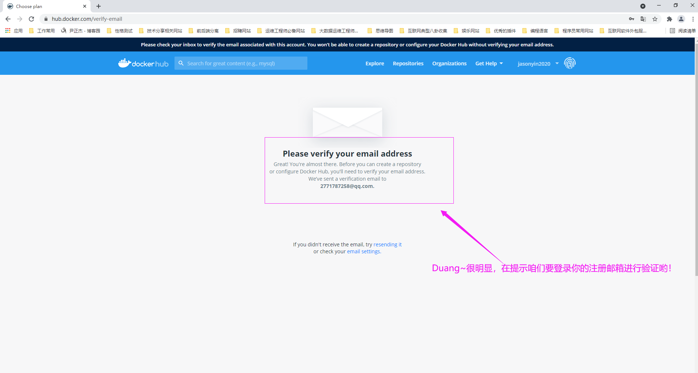Click the Docker Hub search field
Screen dimensions: 698x373
pos(245,64)
